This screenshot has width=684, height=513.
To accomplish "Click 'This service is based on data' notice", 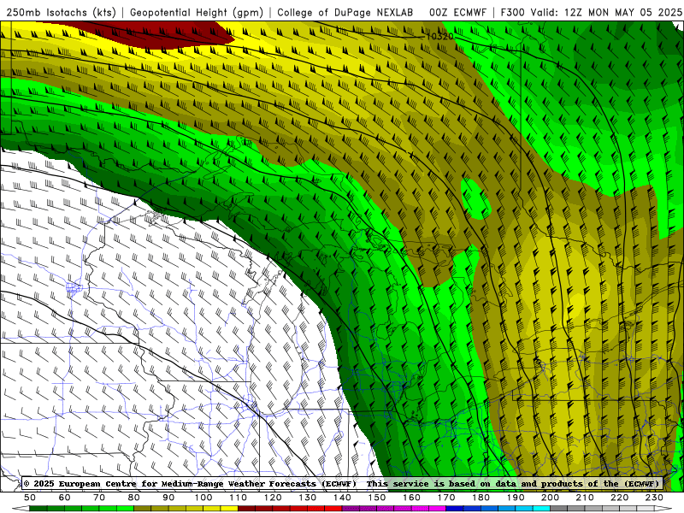I will click(x=441, y=484).
